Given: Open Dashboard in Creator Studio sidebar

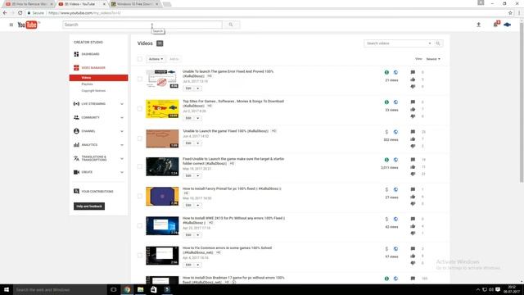Looking at the screenshot, I should click(x=90, y=54).
